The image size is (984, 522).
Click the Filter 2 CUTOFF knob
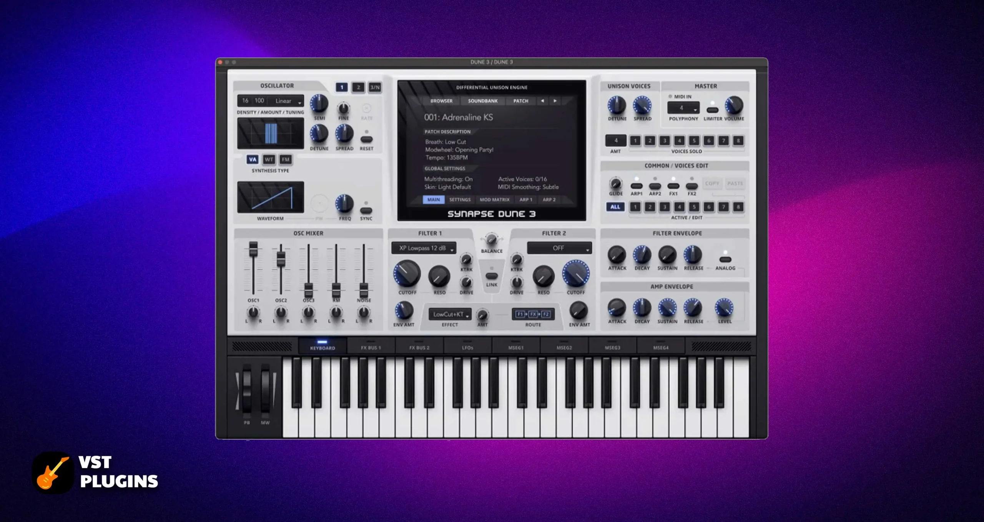click(x=576, y=274)
